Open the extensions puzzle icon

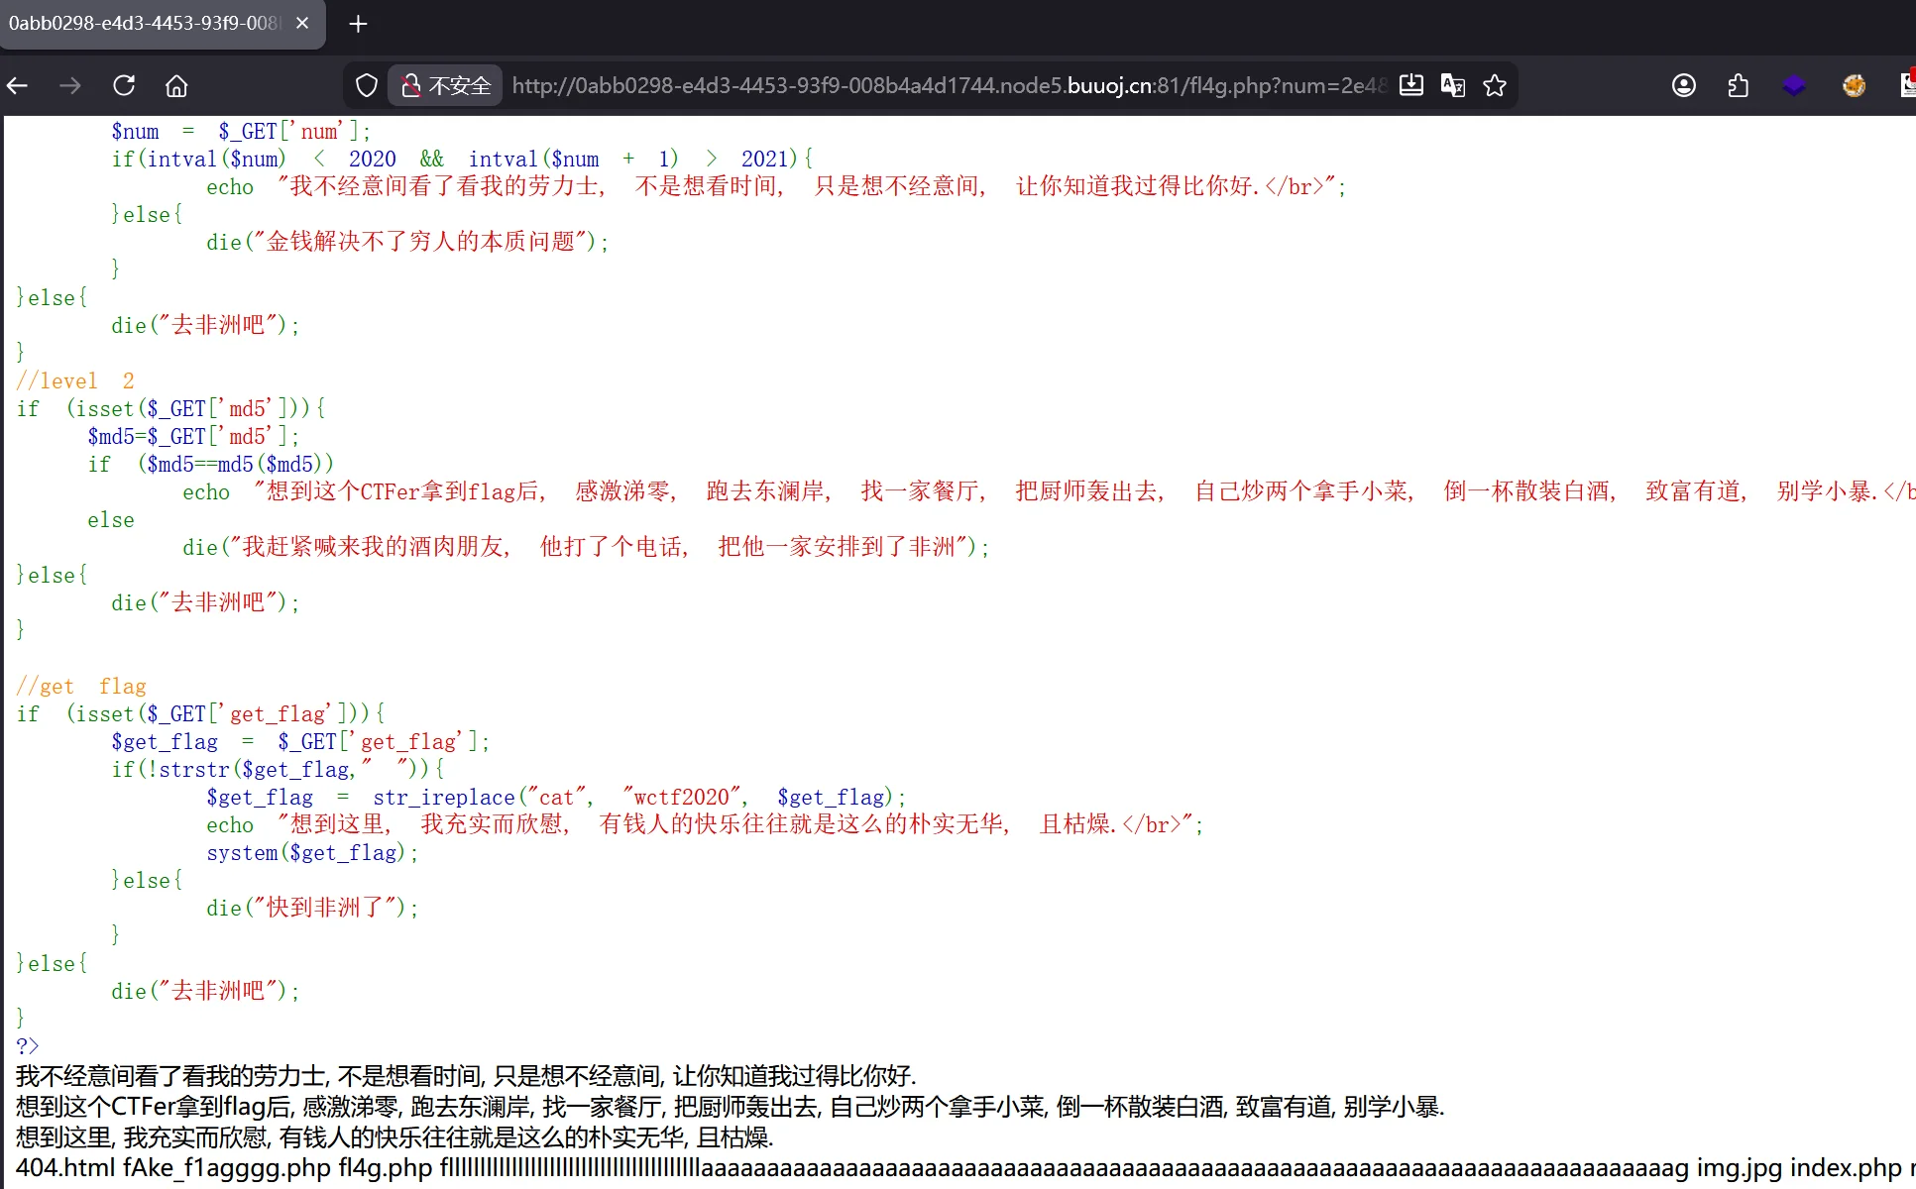(x=1739, y=86)
